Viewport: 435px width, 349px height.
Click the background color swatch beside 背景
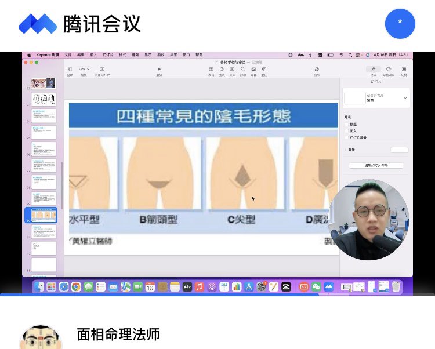pos(400,150)
